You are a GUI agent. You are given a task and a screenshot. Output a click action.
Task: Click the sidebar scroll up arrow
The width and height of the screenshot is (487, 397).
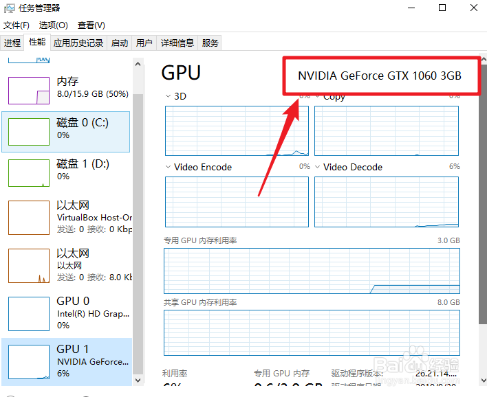point(138,64)
